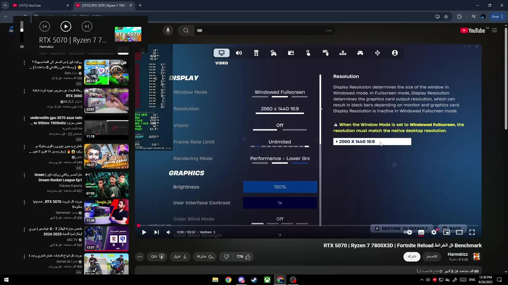
Task: Expand the 2560 X 1440 16:9 option
Action: [x=372, y=142]
